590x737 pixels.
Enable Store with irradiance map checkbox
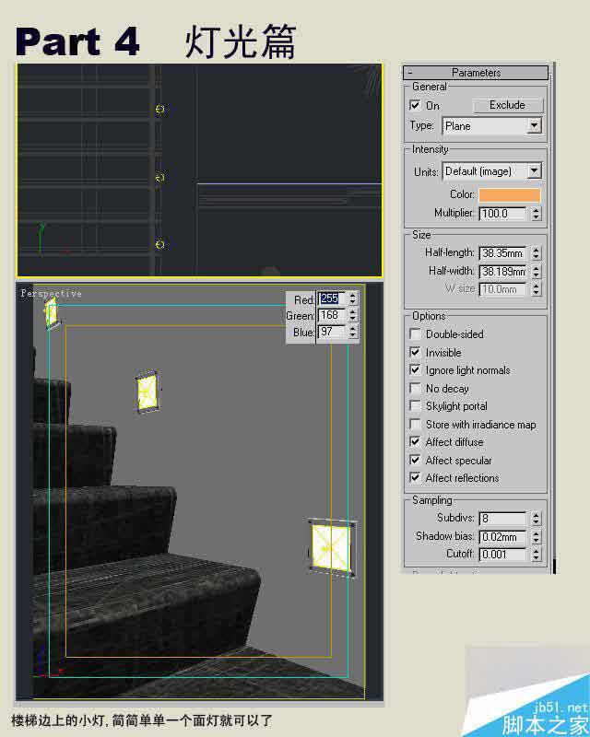[x=415, y=424]
